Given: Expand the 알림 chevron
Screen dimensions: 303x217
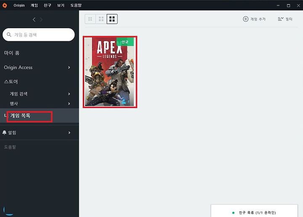Looking at the screenshot, I should pos(69,132).
